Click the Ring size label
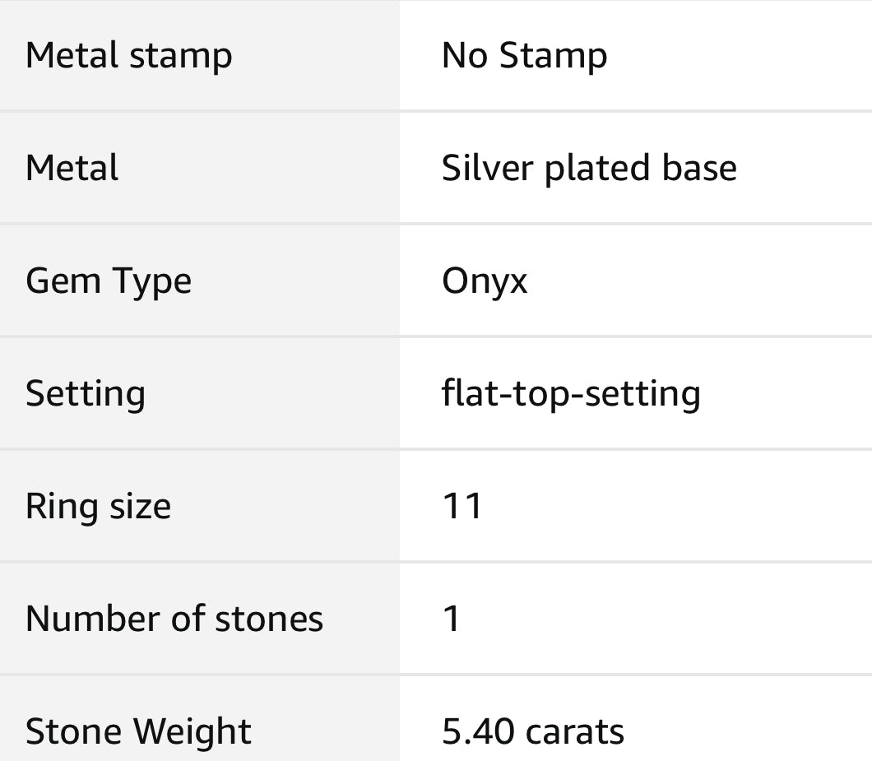Image resolution: width=872 pixels, height=761 pixels. click(99, 507)
